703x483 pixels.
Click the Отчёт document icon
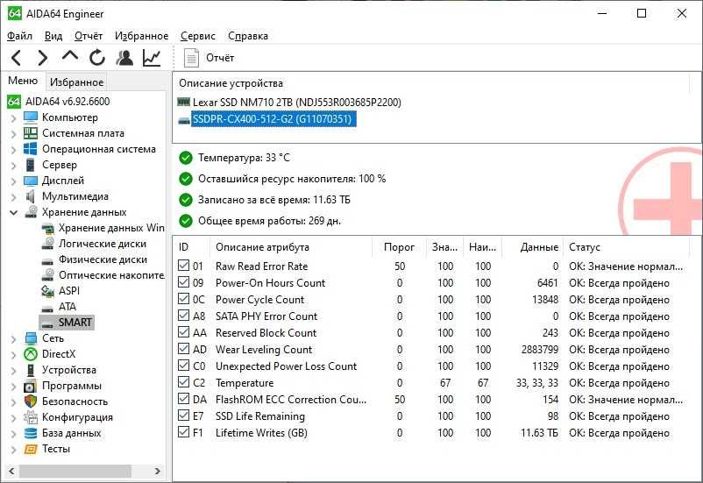191,58
